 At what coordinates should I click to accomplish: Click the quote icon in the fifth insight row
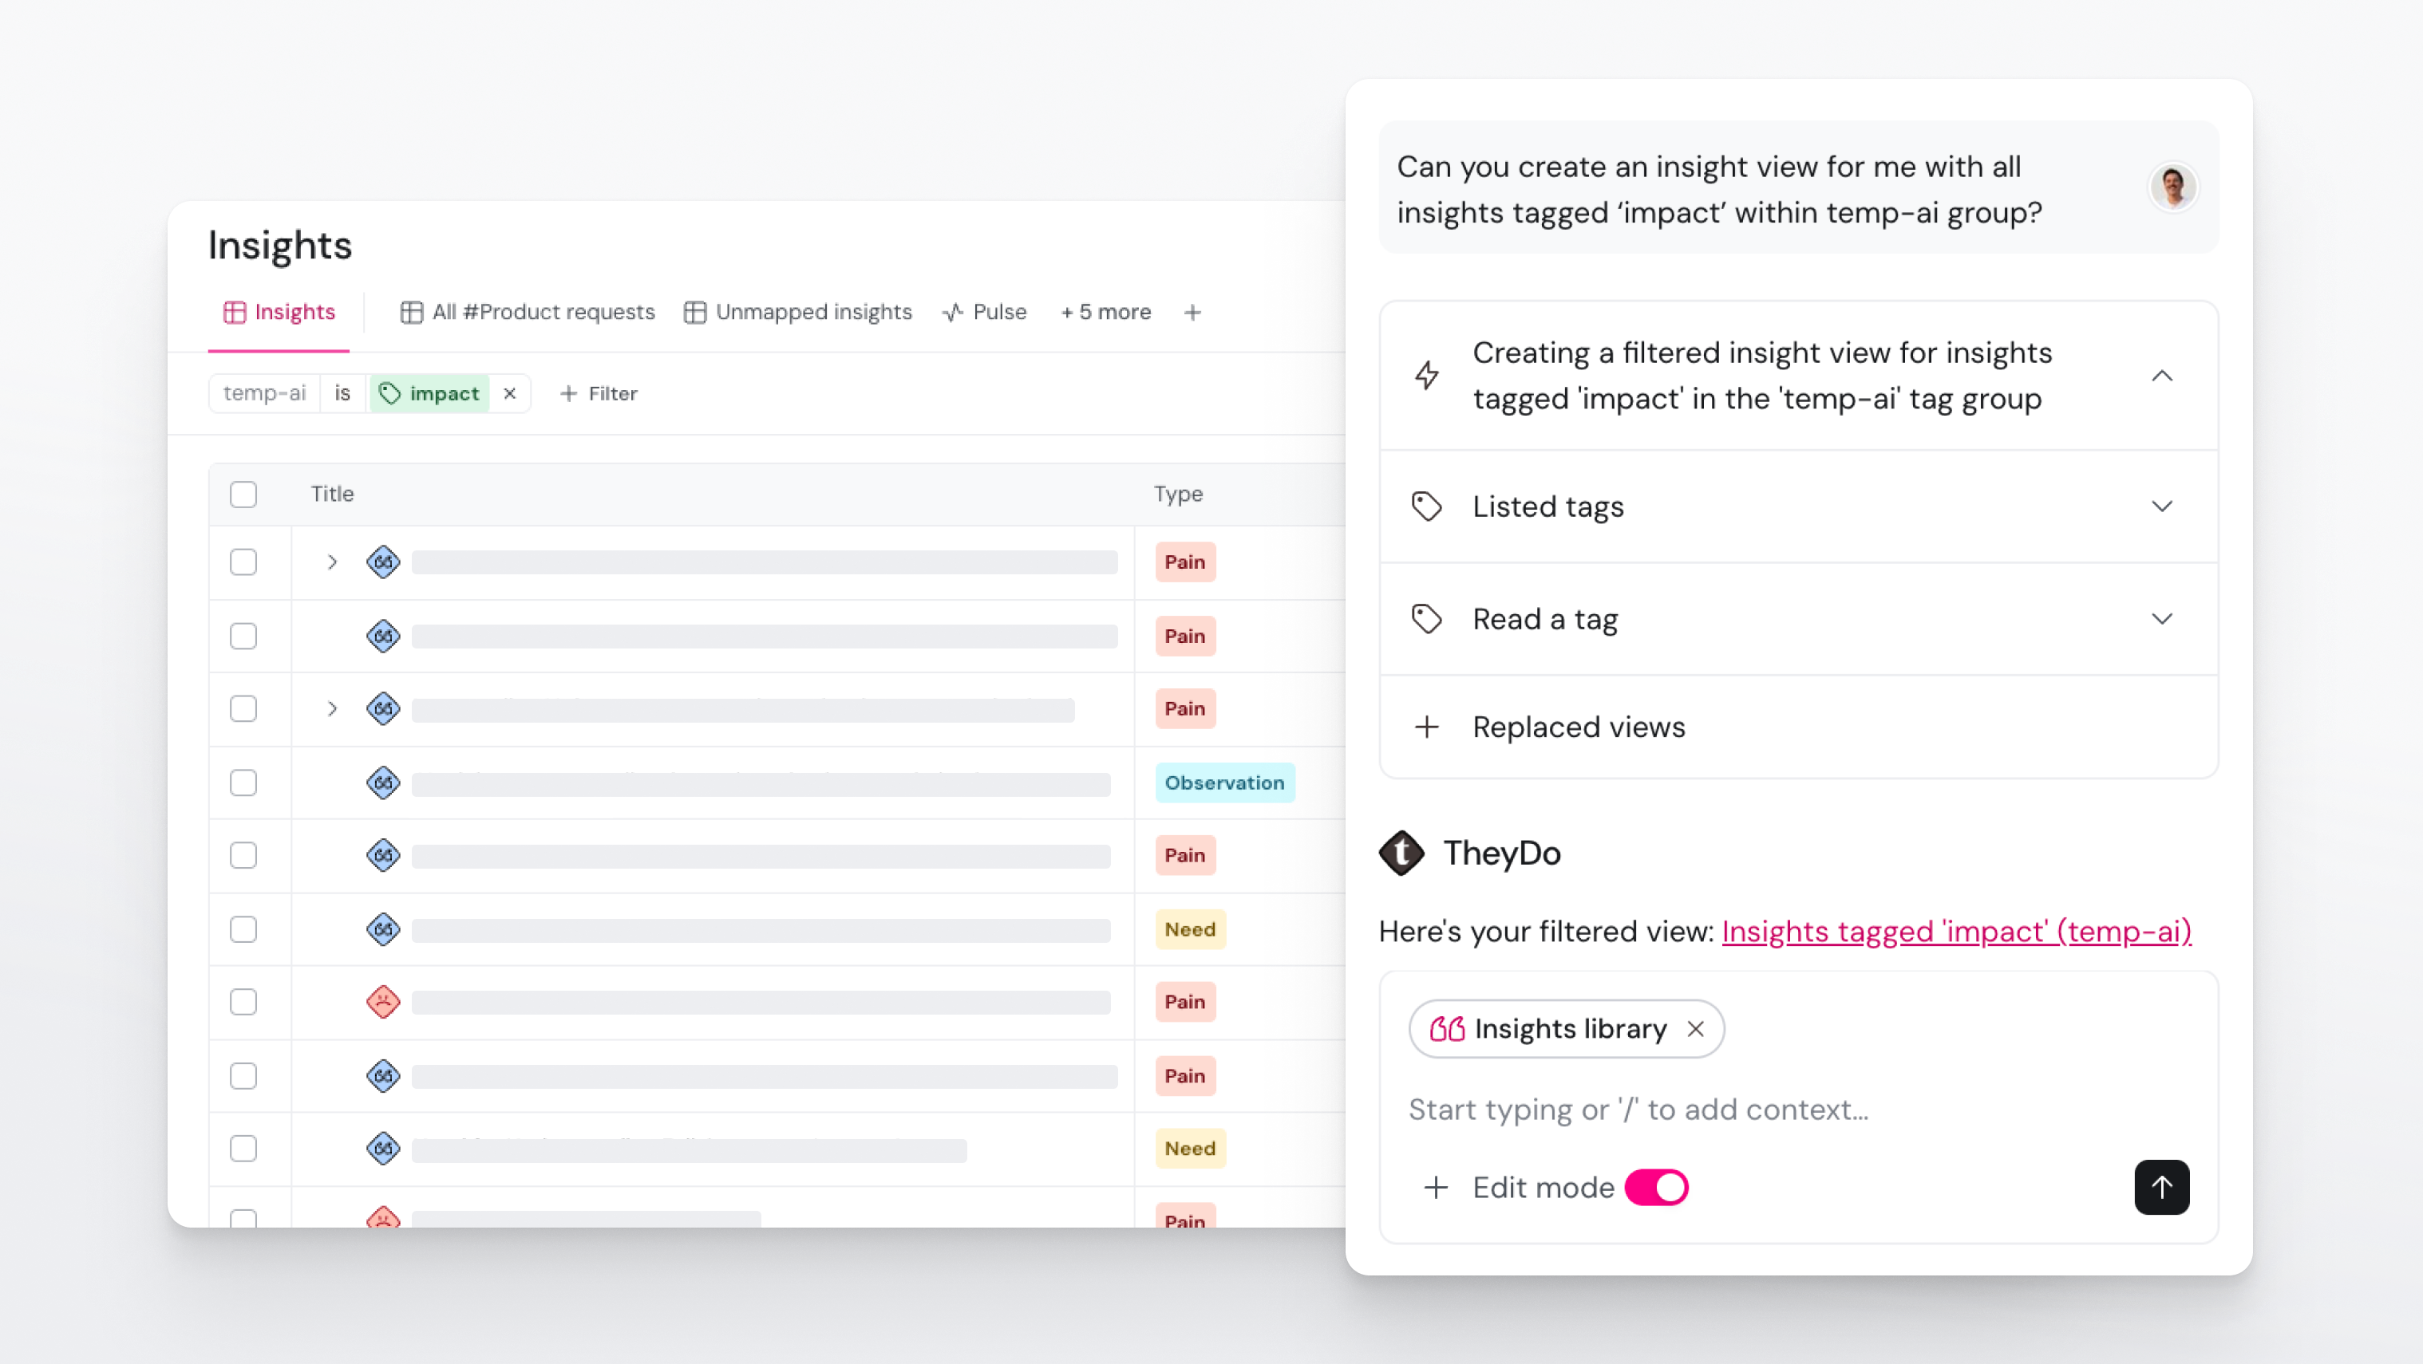[383, 855]
